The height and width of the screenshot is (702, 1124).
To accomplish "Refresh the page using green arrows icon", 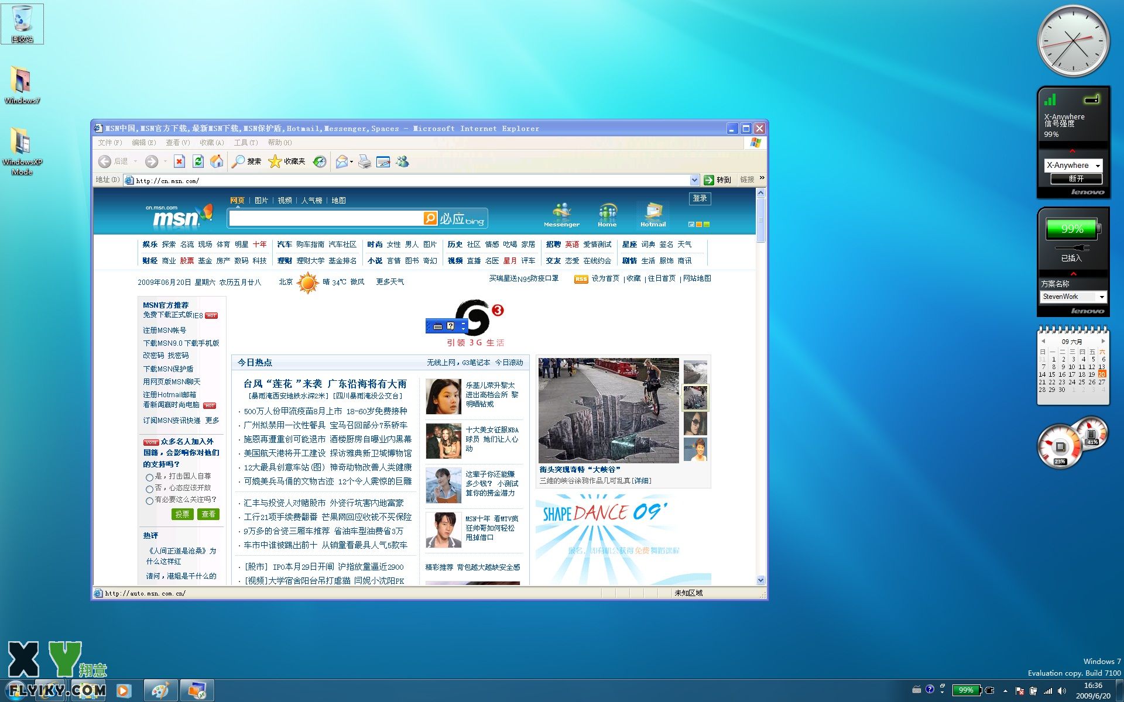I will [x=198, y=161].
